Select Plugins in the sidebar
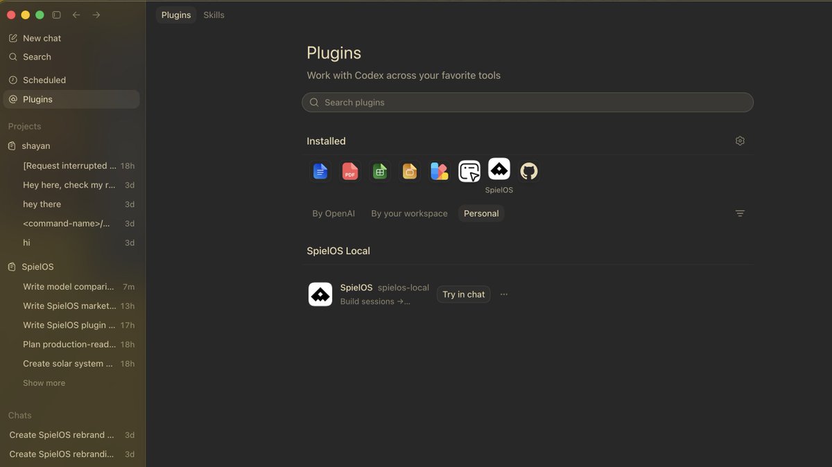This screenshot has height=467, width=832. [x=71, y=99]
